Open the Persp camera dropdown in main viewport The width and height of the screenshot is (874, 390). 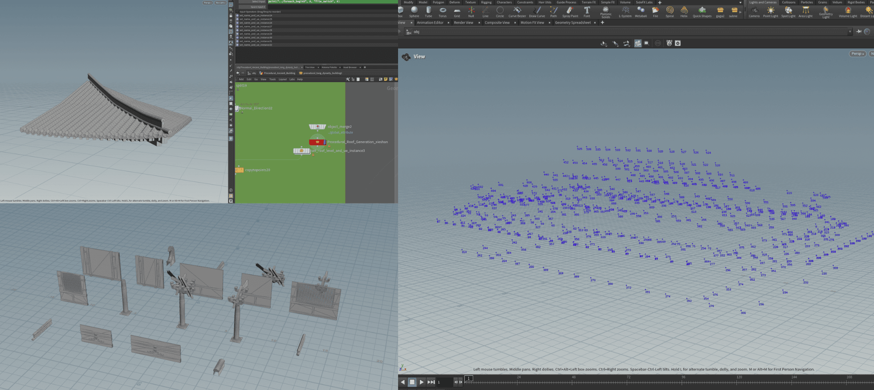858,54
